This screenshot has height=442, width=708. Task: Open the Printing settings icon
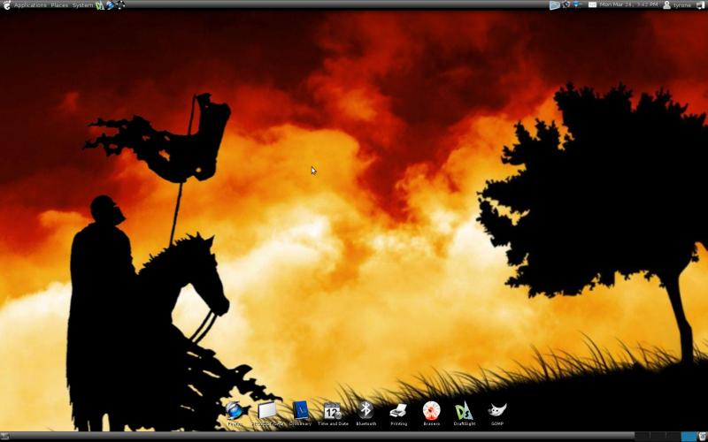coord(399,411)
